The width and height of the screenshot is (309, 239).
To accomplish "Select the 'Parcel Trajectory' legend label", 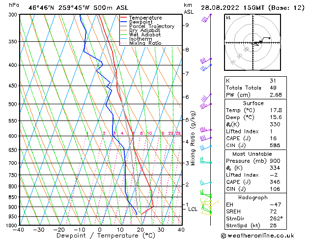I will (152, 26).
